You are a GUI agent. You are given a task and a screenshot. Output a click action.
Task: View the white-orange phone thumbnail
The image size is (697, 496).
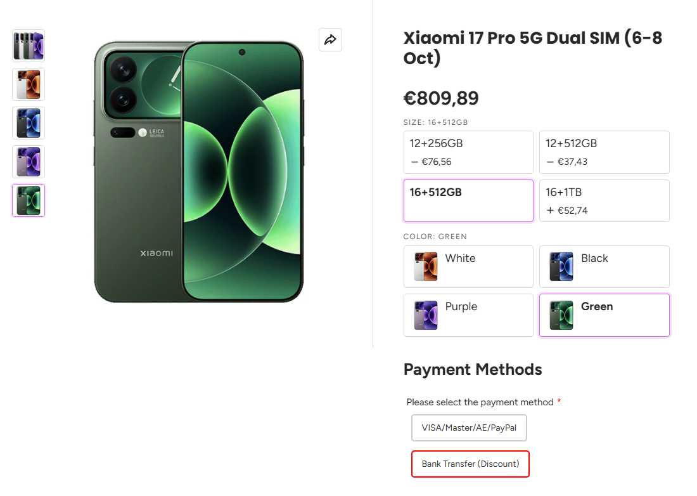(29, 84)
